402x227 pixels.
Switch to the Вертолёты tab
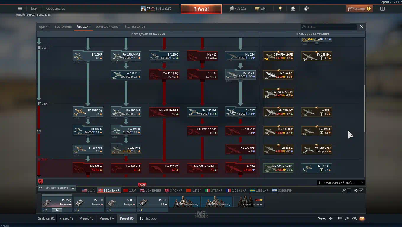pos(63,27)
